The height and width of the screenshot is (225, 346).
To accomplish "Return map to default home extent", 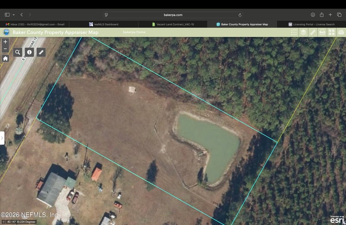I will tap(5, 58).
